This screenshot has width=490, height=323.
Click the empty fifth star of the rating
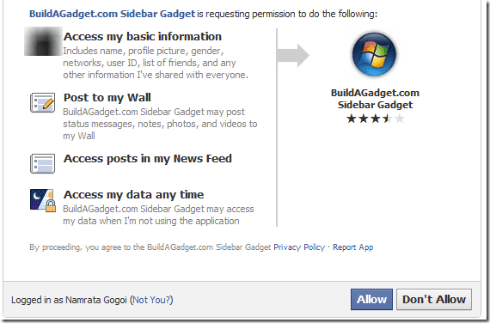point(399,119)
